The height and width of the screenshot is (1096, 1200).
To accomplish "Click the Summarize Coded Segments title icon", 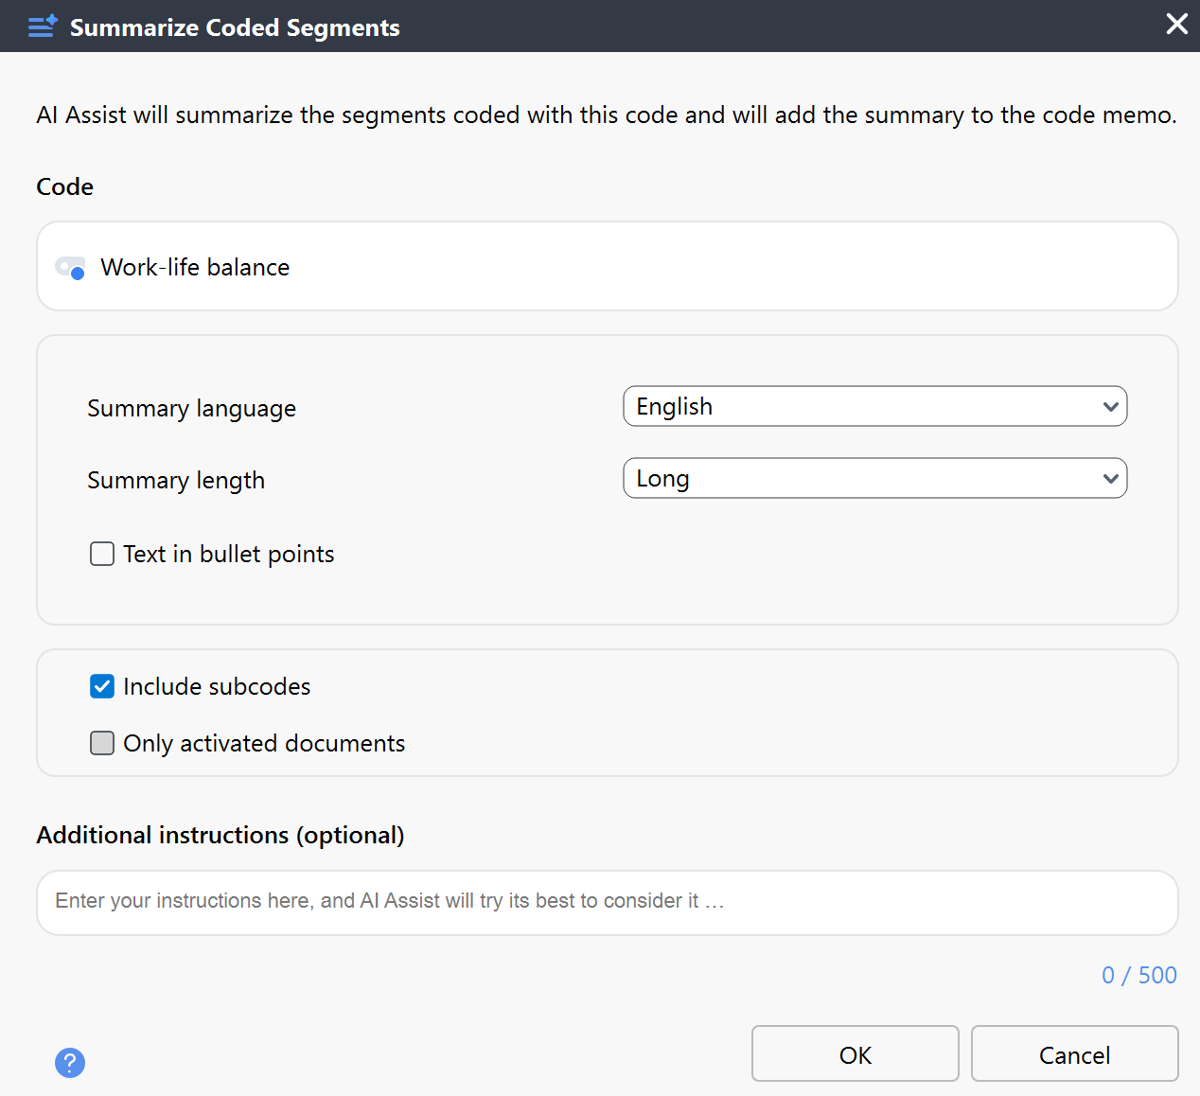I will click(x=43, y=27).
